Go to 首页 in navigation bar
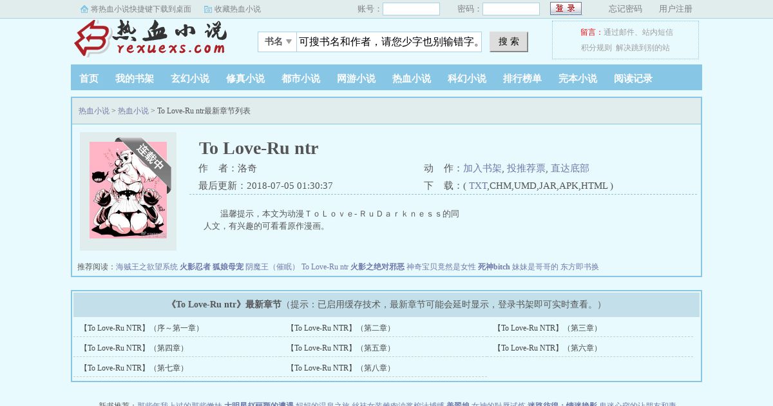Viewport: 773px width, 406px height. 89,79
